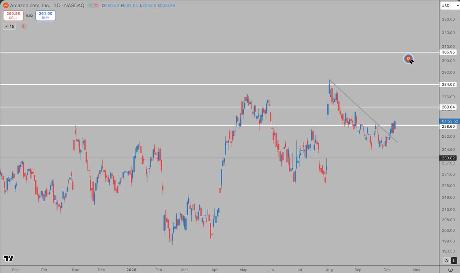Click the pink approximate-data indicator icon
460x273 pixels.
pos(95,6)
